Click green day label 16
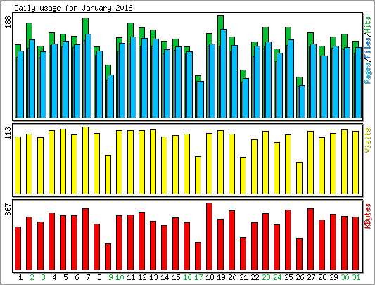This screenshot has width=375, height=285. [187, 277]
